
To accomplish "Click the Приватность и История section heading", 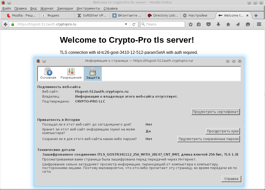I will click(x=58, y=120).
